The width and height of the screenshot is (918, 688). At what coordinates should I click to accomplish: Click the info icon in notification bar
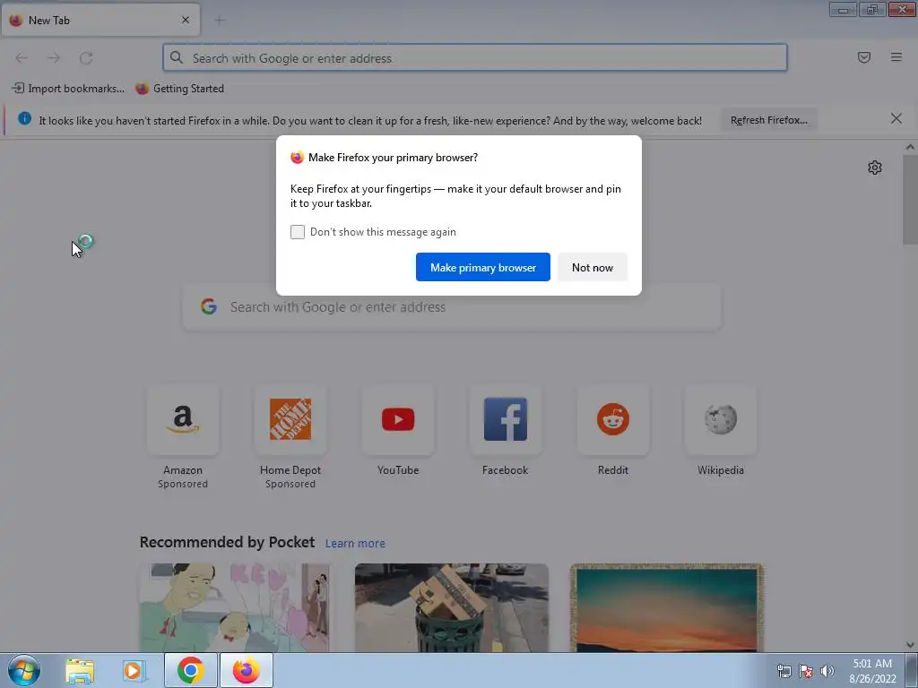pyautogui.click(x=24, y=119)
